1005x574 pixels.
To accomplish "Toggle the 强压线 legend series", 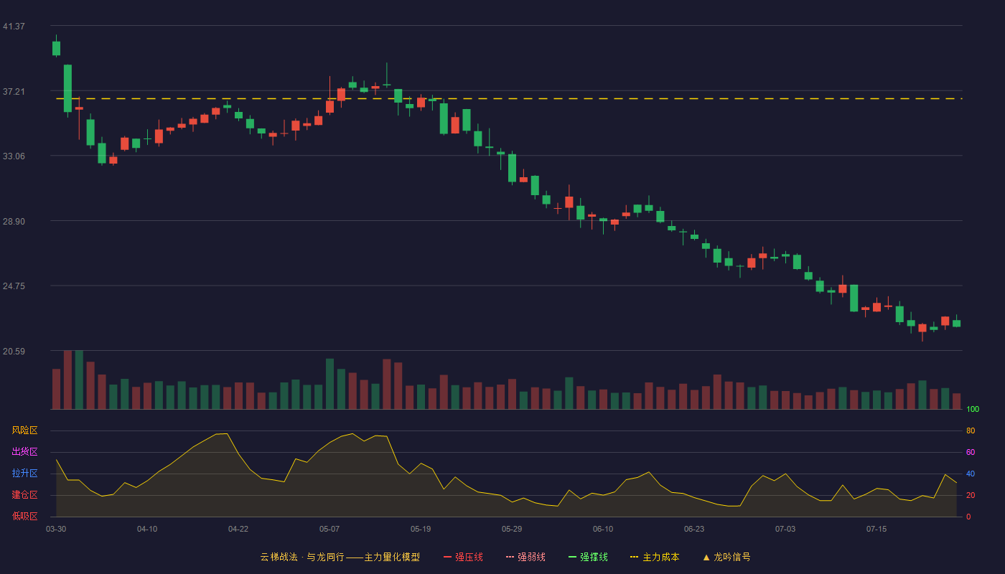I will (463, 557).
